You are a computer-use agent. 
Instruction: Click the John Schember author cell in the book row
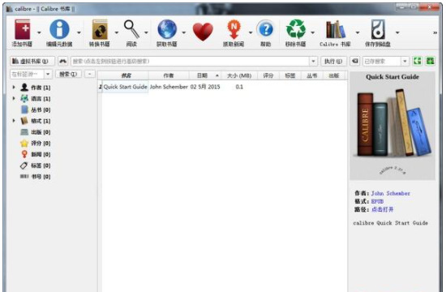(169, 87)
